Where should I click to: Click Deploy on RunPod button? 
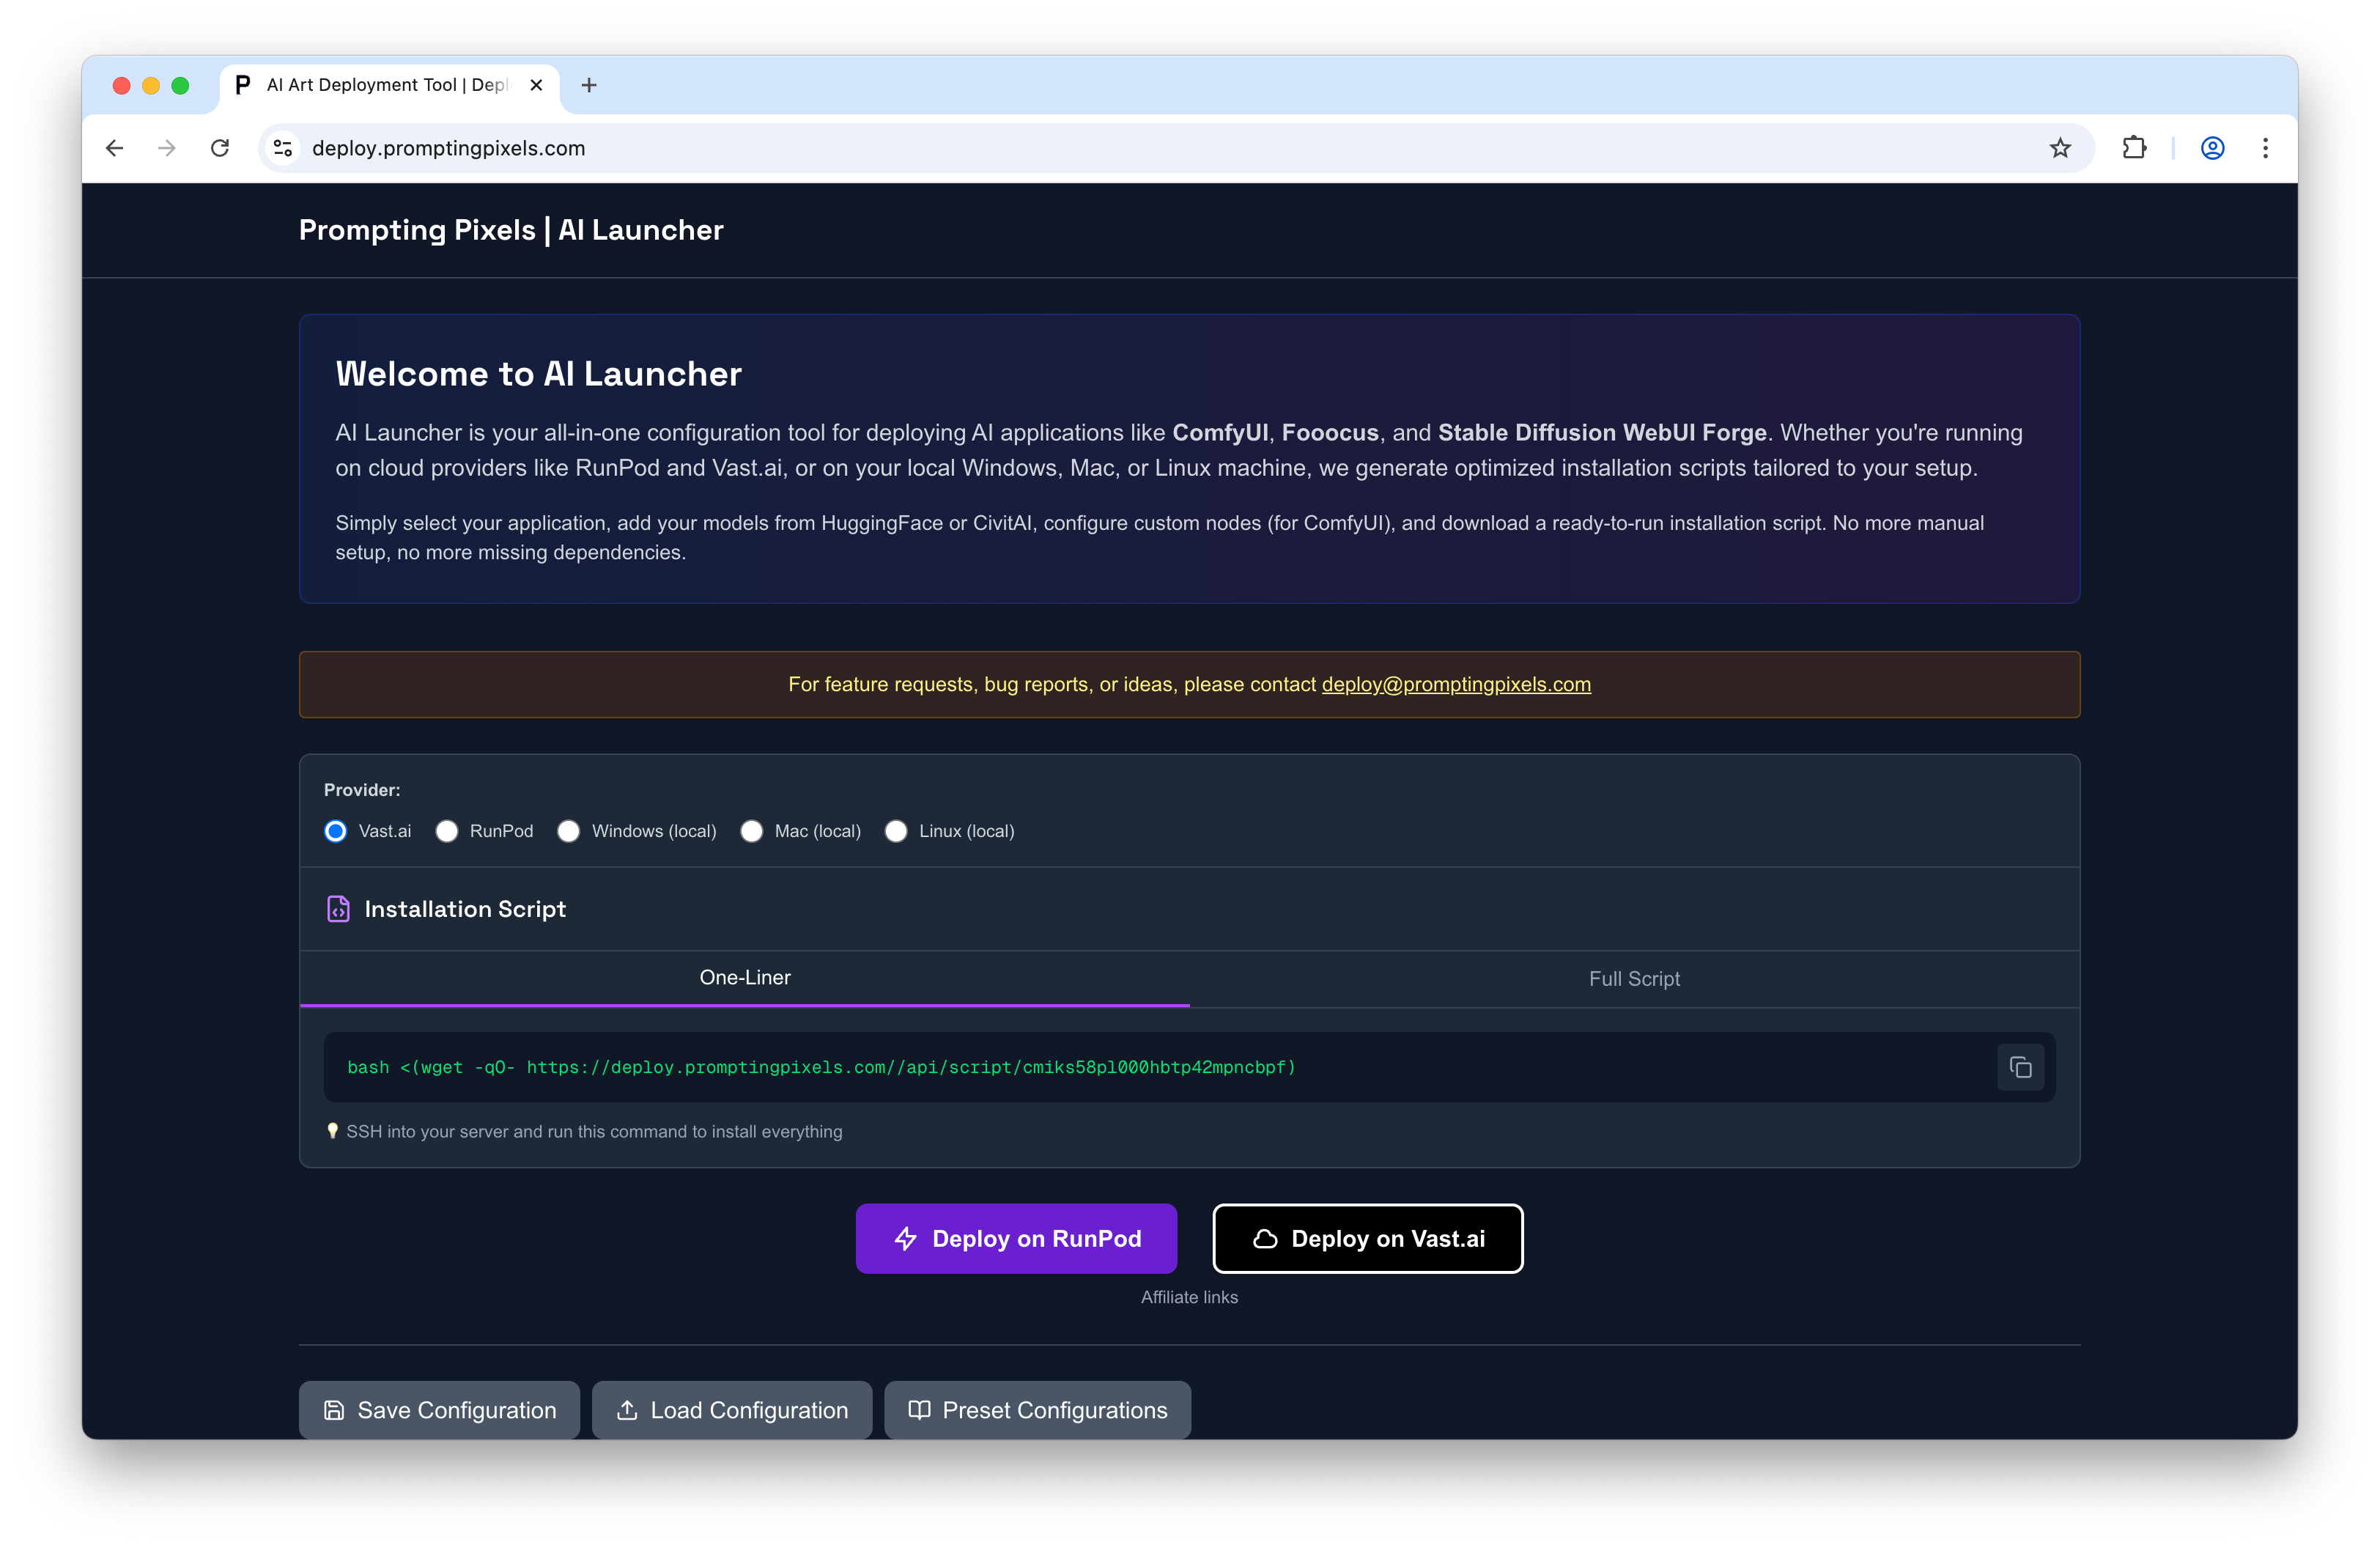point(1016,1238)
